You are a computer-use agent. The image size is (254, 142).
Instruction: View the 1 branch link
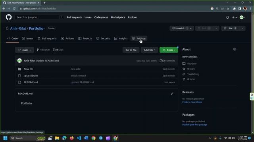pos(43,50)
